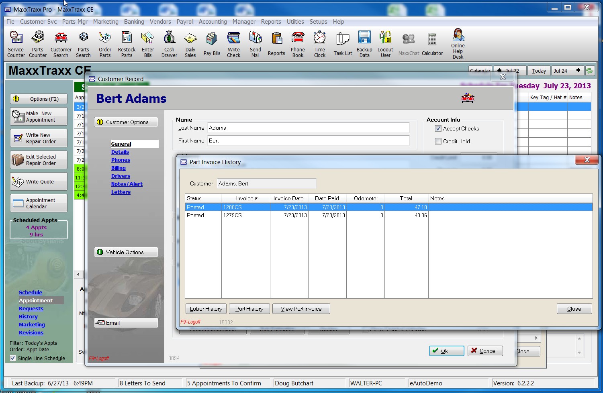The width and height of the screenshot is (603, 393).
Task: Open Appointment Calendar
Action: (x=39, y=203)
